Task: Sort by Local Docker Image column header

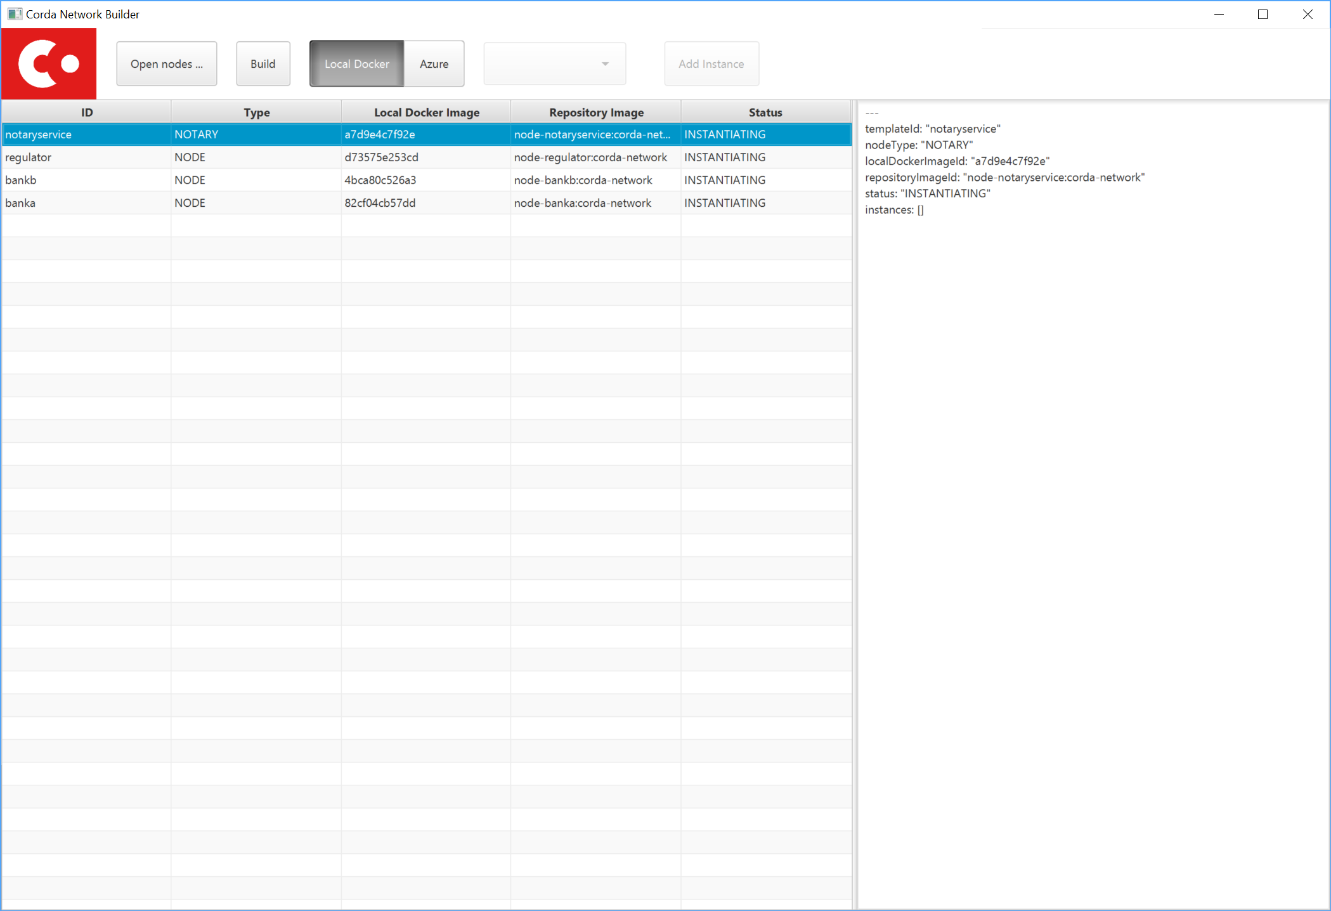Action: point(427,112)
